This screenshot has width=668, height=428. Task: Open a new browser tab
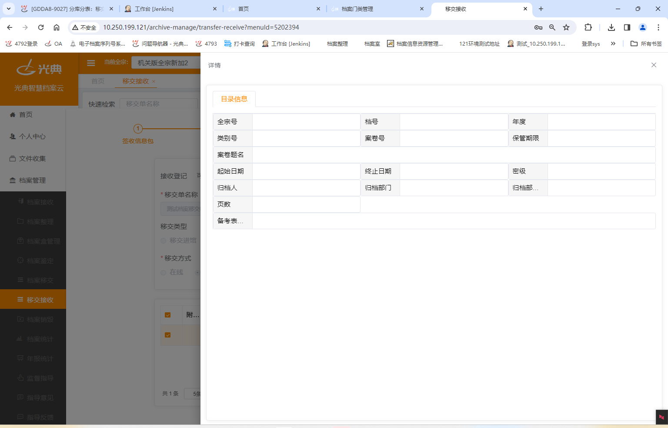tap(541, 9)
